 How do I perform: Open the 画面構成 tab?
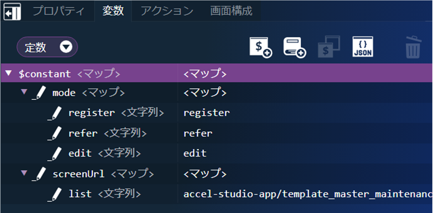[231, 11]
